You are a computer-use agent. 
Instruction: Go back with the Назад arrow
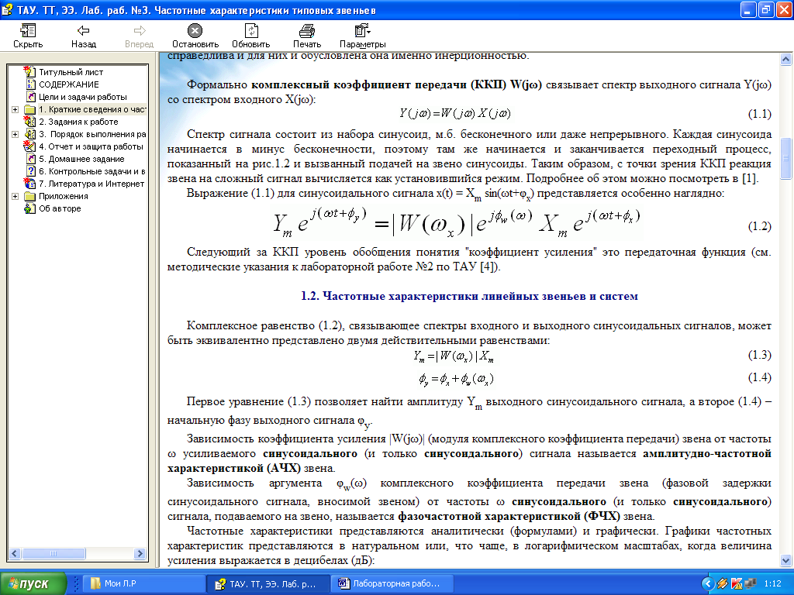tap(83, 30)
